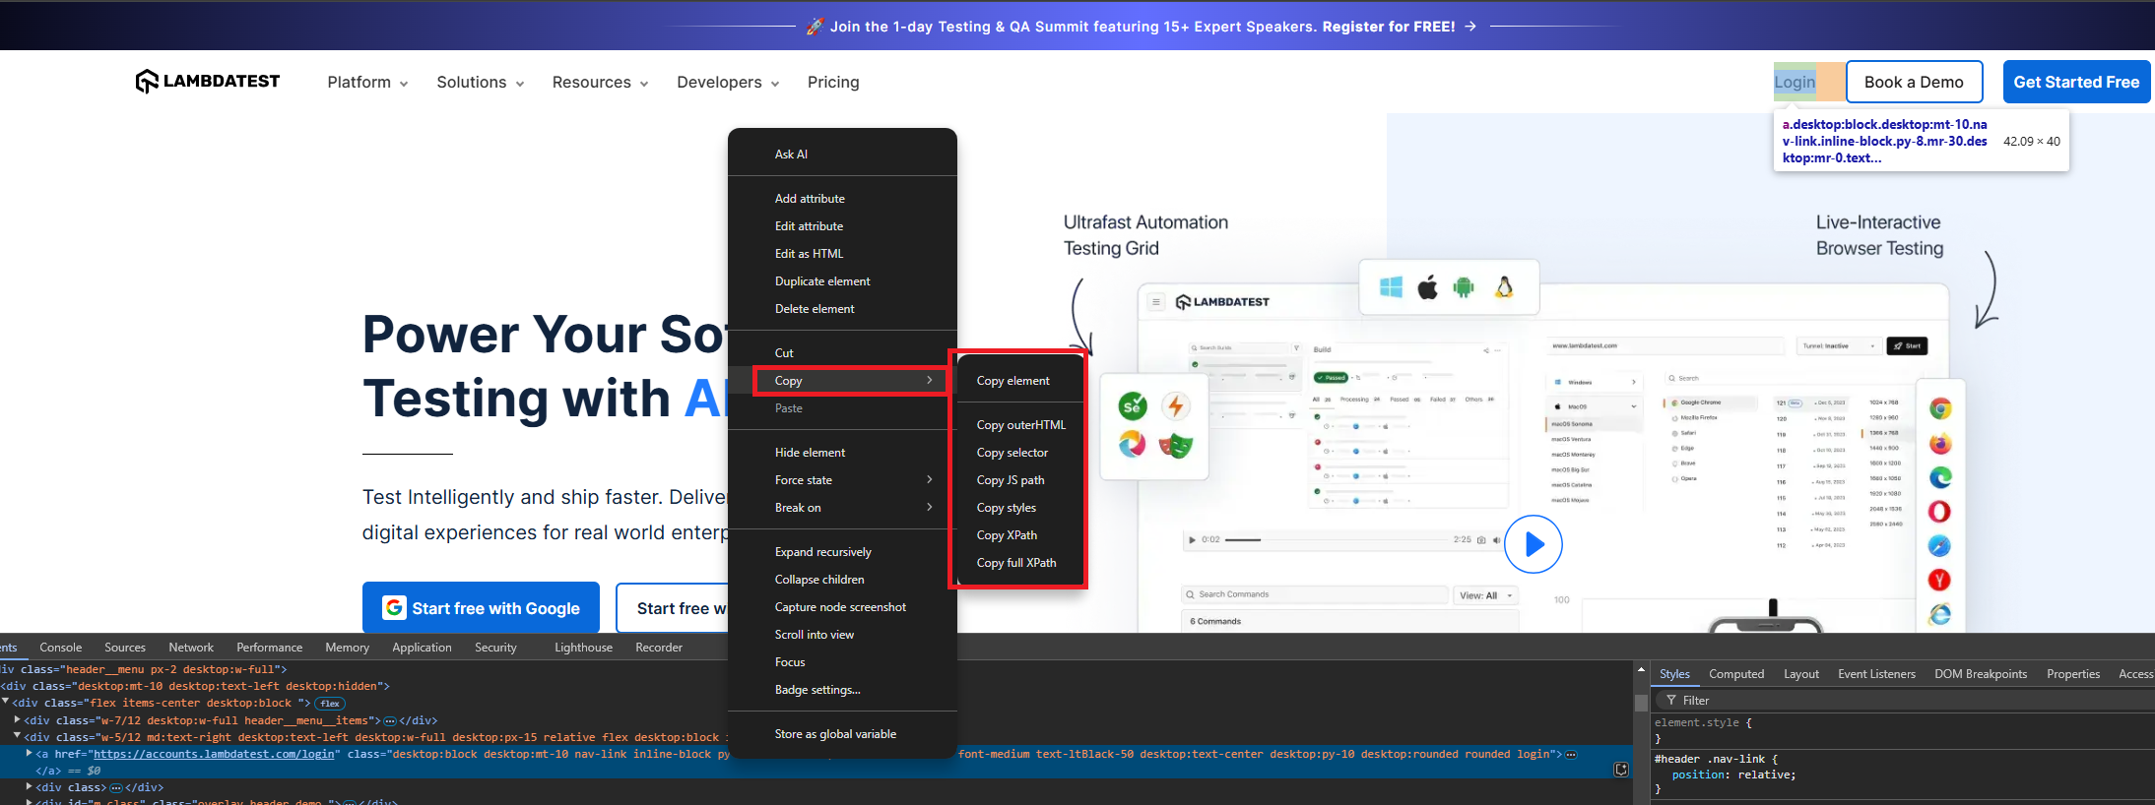Click the Internet Explorer browser icon

(x=1940, y=614)
